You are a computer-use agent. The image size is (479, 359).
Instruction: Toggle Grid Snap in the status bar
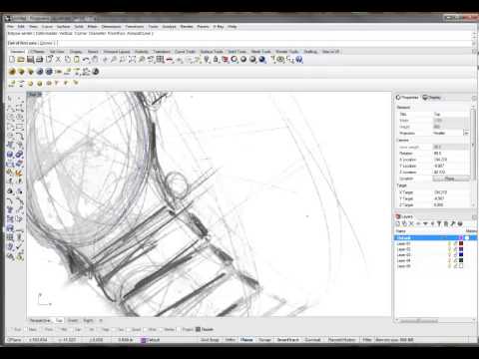pyautogui.click(x=210, y=340)
